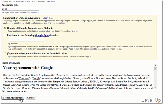The width and height of the screenshot is (163, 104).
Task: Open Learn more next to Authentication Options
Action: (48, 18)
